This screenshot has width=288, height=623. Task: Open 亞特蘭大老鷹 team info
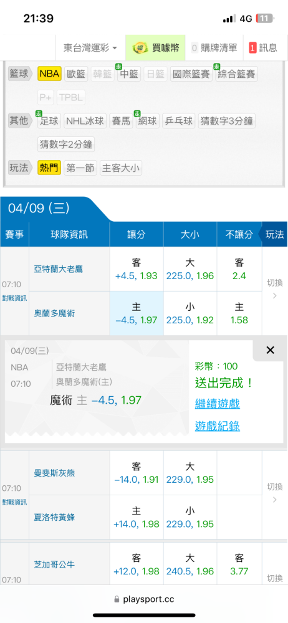tap(58, 269)
